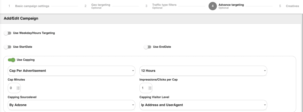The height and width of the screenshot is (112, 303).
Task: Click the Impressions/Clicks per Cap spinner arrows
Action: [150, 88]
